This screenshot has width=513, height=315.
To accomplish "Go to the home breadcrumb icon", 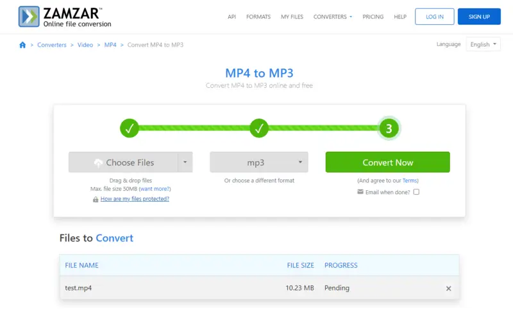I will tap(22, 45).
